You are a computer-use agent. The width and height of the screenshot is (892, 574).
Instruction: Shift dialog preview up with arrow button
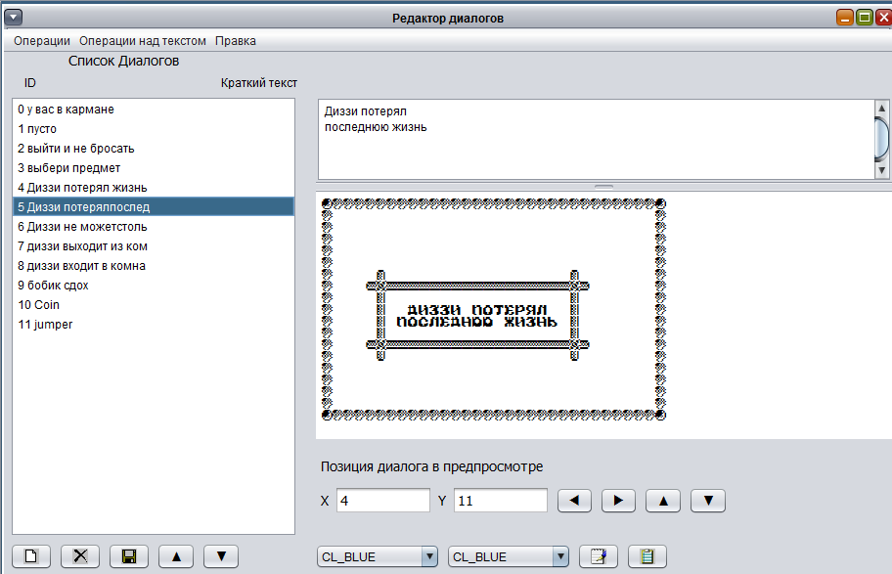click(663, 501)
